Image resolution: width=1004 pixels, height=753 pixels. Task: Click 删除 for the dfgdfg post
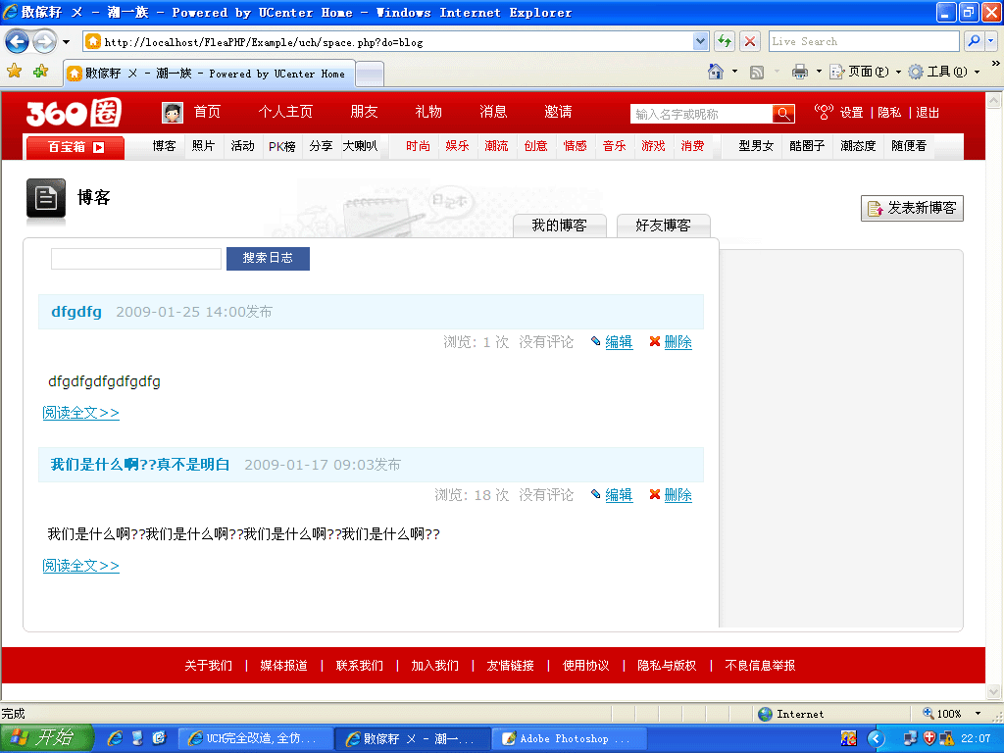[678, 342]
